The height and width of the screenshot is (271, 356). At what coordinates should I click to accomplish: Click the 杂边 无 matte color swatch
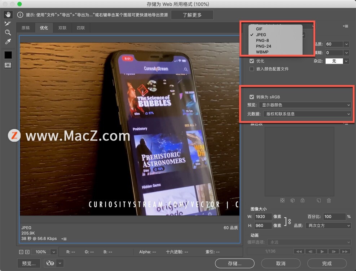coord(334,61)
